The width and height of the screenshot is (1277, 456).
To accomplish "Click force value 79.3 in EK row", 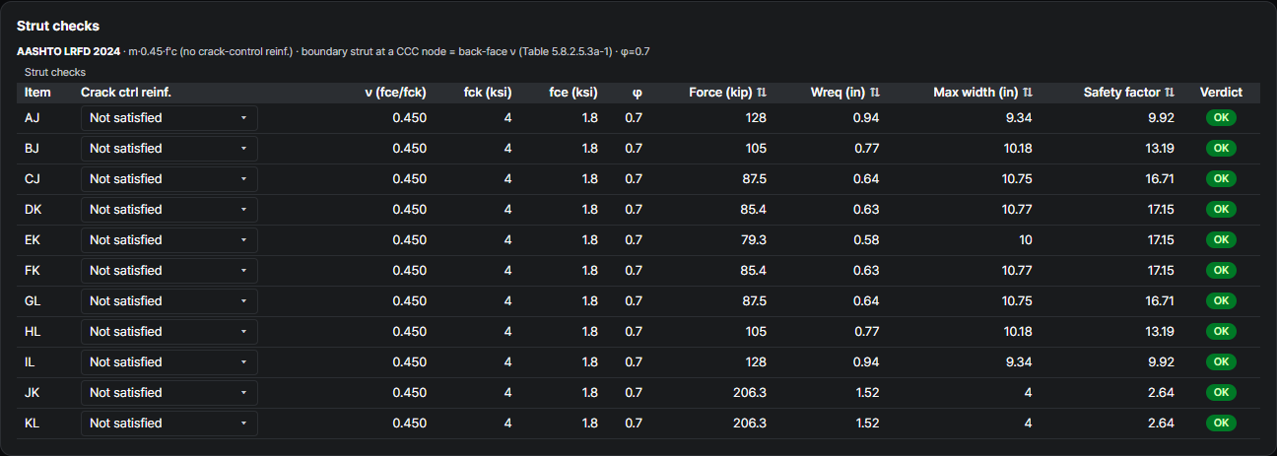I will point(753,240).
